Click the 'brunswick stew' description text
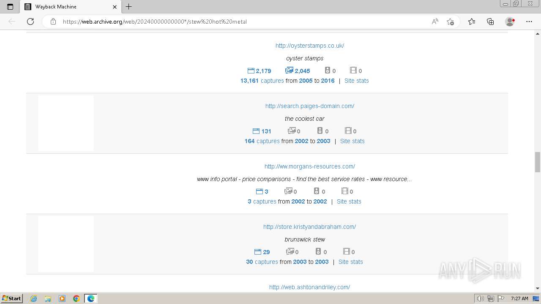 coord(305,239)
